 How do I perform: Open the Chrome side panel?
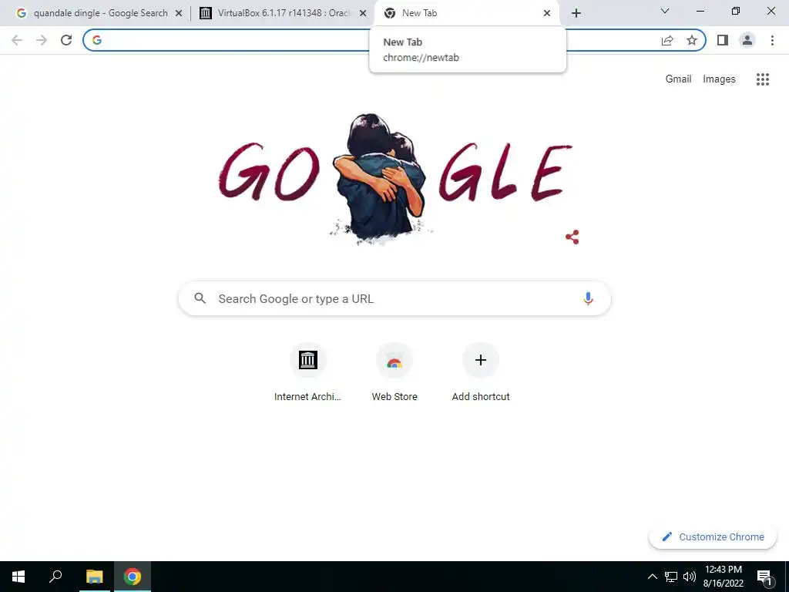tap(723, 40)
